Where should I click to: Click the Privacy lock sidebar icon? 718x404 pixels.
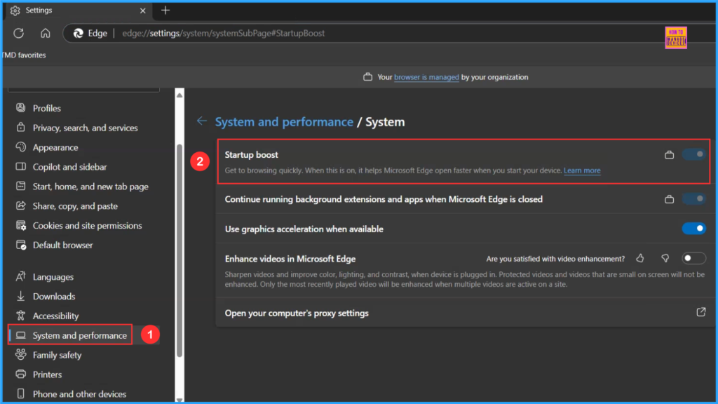click(20, 128)
